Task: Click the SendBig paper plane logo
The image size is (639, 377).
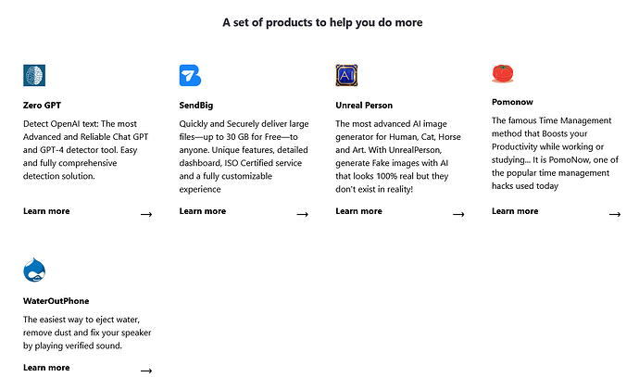Action: [191, 75]
